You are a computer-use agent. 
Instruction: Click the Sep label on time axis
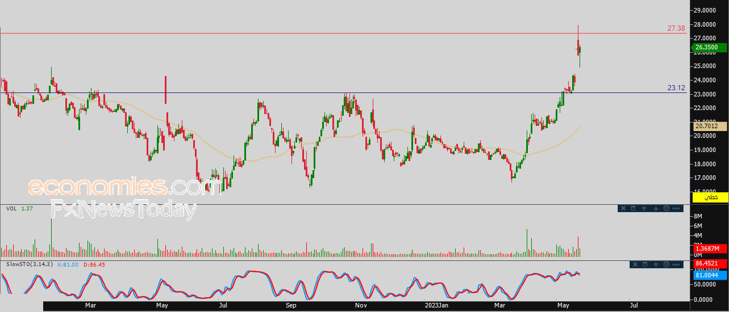coord(291,306)
